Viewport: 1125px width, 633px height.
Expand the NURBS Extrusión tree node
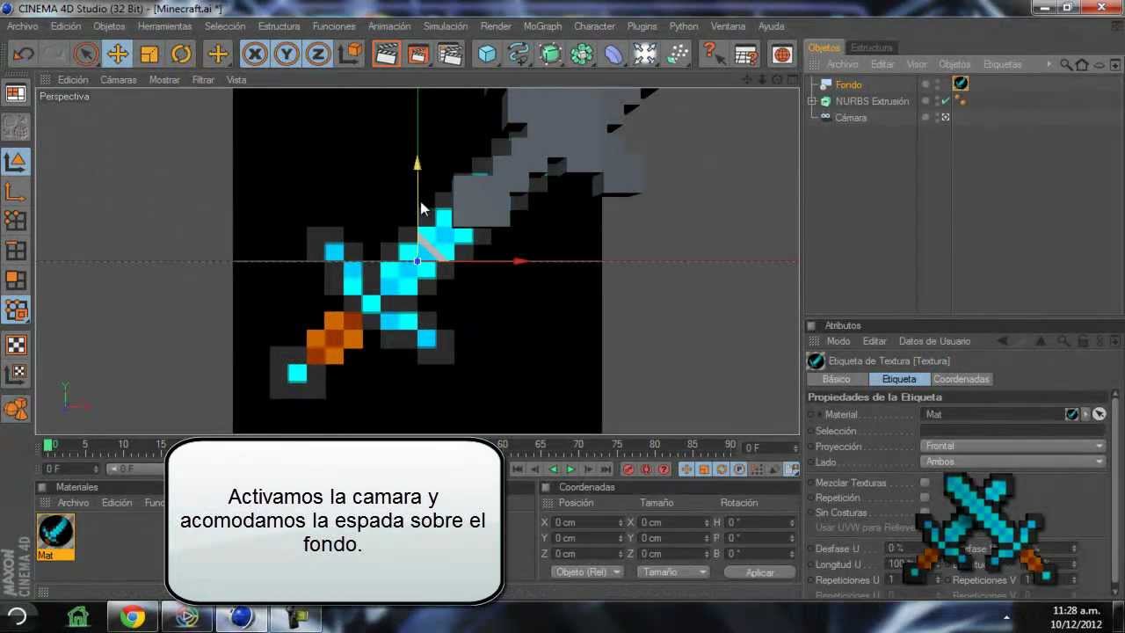click(x=812, y=101)
